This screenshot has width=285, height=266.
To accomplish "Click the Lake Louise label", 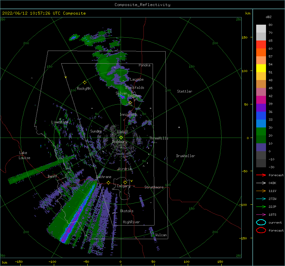I will (x=24, y=155).
